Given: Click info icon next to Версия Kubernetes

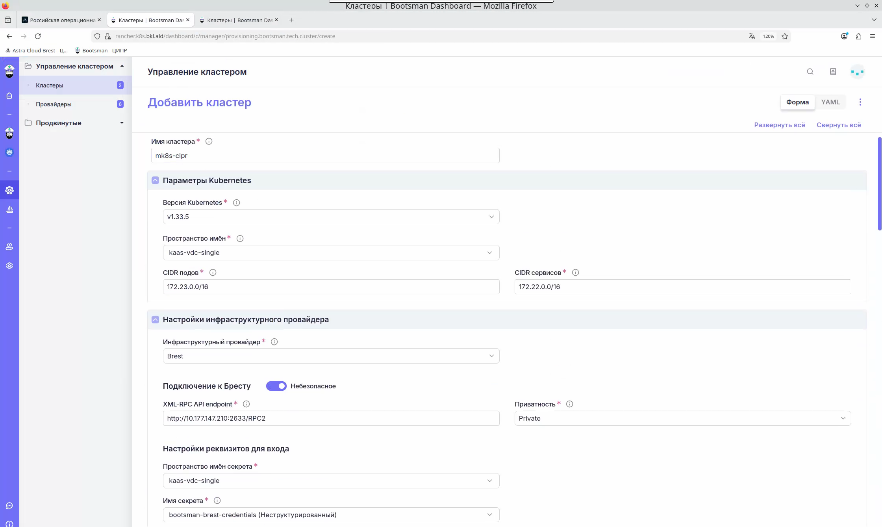Looking at the screenshot, I should [x=236, y=203].
